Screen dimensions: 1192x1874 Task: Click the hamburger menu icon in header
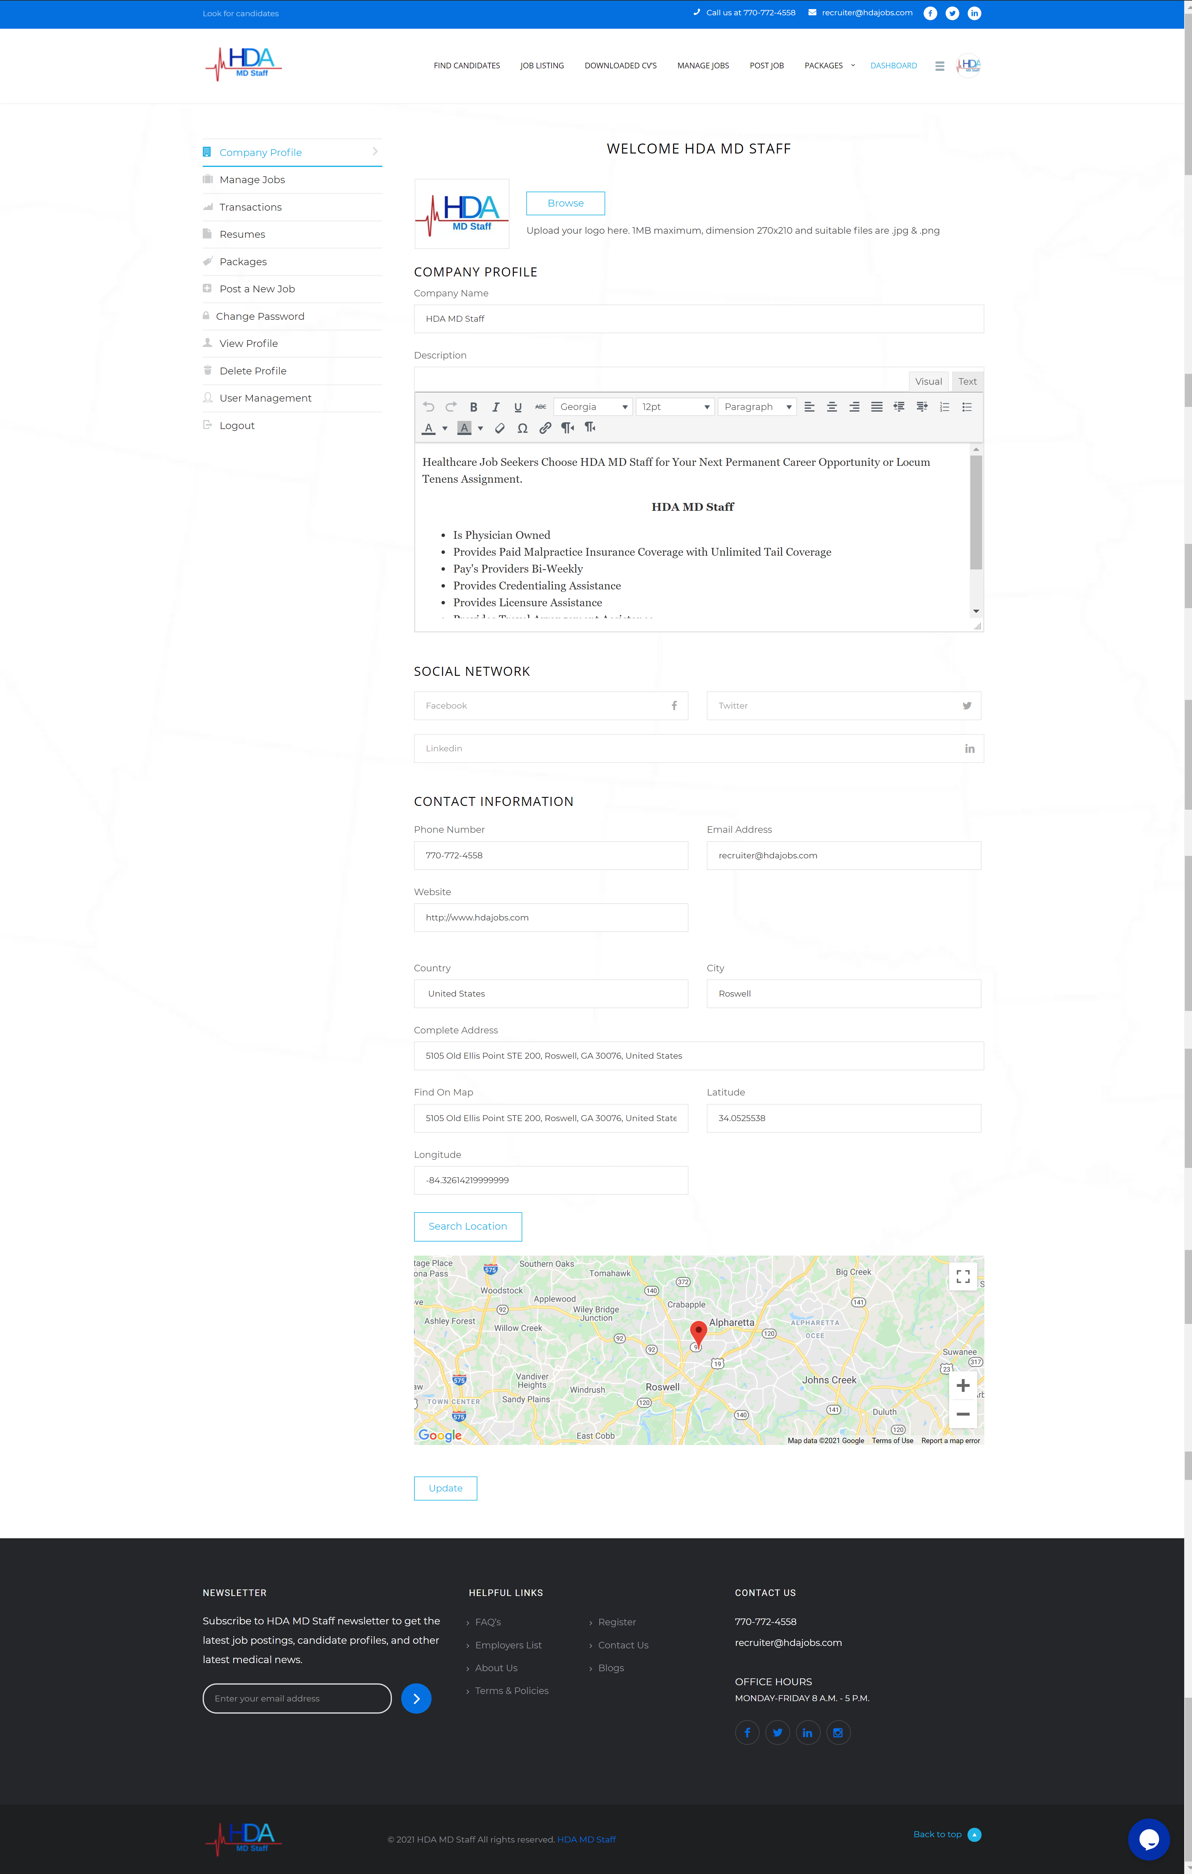click(x=939, y=66)
